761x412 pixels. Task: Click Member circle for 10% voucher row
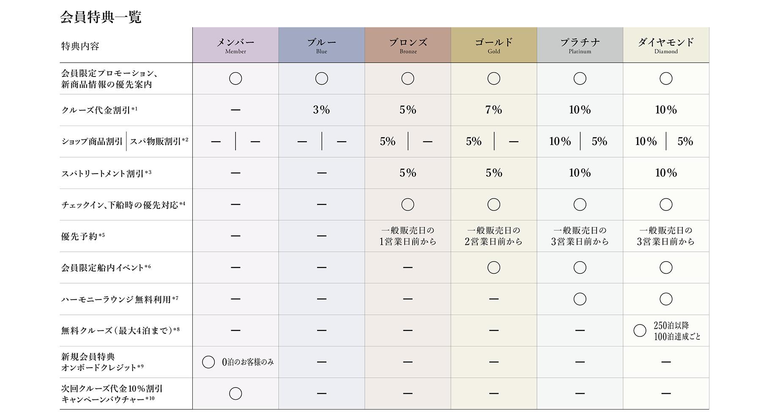coord(235,393)
